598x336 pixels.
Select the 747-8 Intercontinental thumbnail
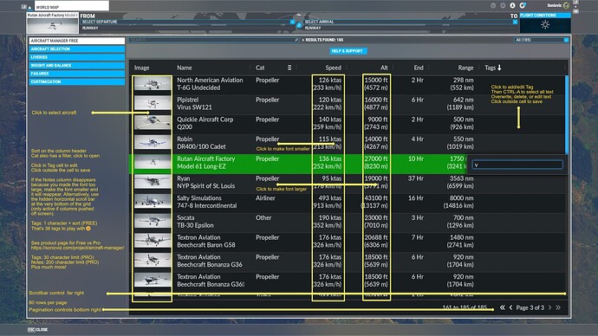click(x=153, y=202)
